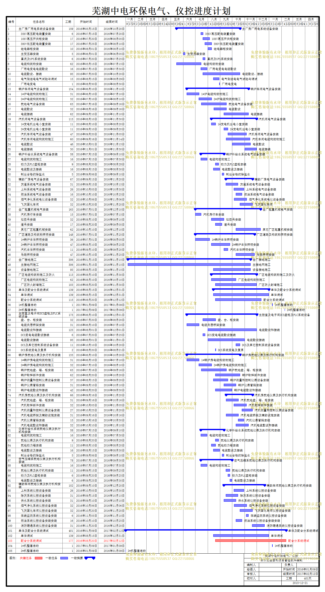
Task: Select task name 主变压器安装 in row 6
Action: click(30, 54)
